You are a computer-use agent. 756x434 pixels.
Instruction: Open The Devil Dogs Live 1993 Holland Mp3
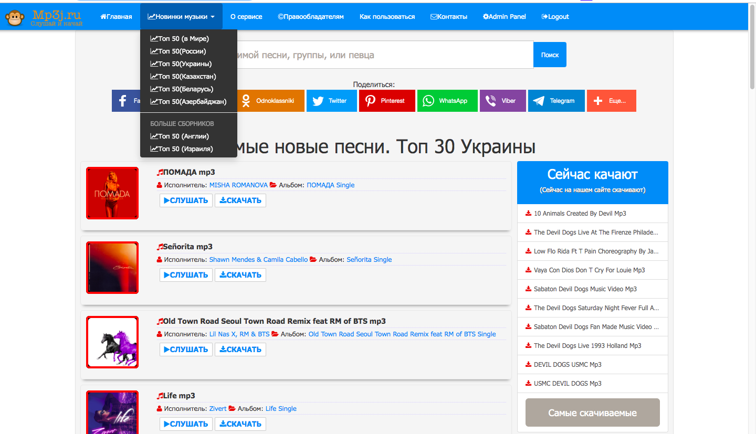click(587, 346)
